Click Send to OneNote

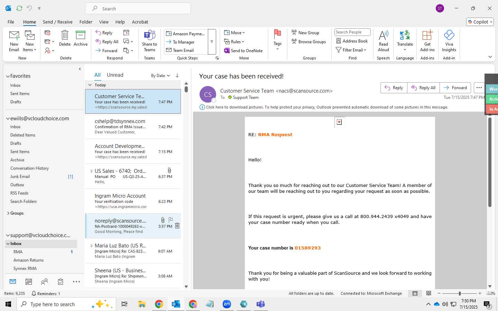(243, 50)
